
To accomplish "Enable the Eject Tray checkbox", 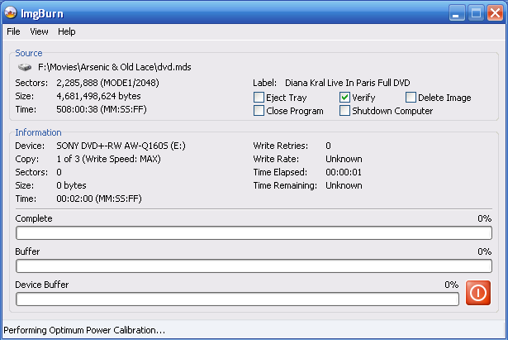I will click(259, 98).
